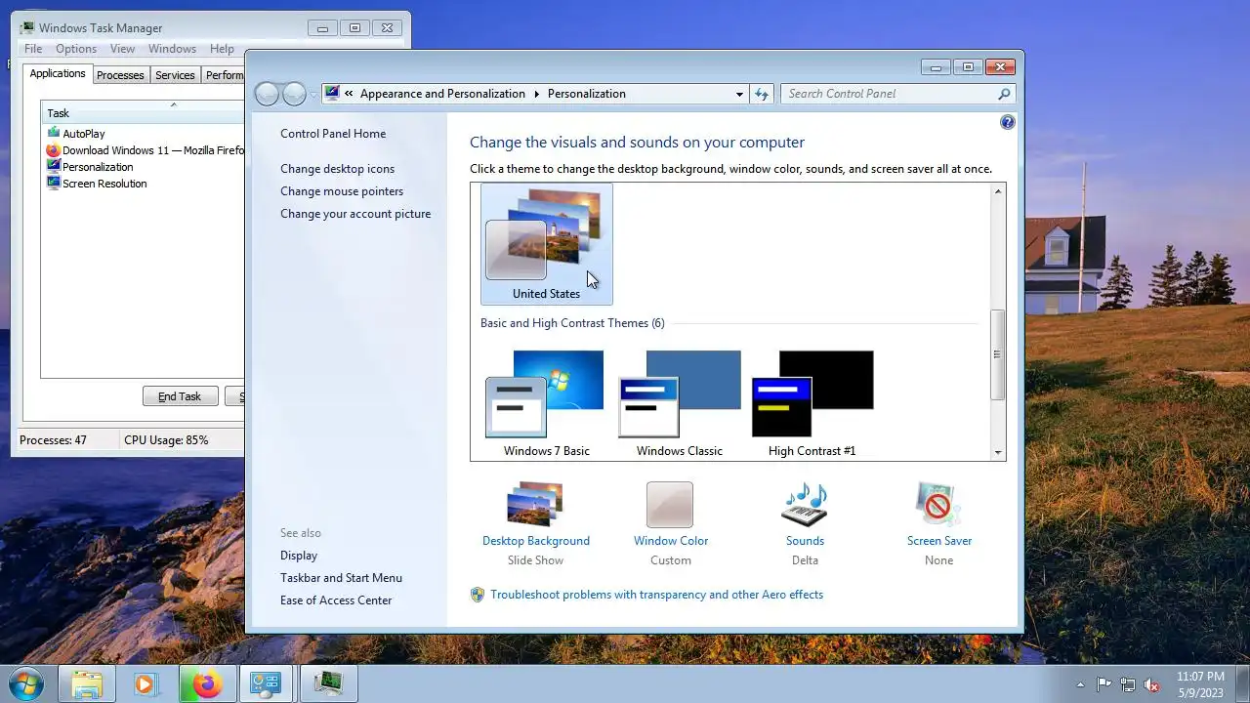Click the help question mark icon
The width and height of the screenshot is (1250, 703).
(1008, 122)
